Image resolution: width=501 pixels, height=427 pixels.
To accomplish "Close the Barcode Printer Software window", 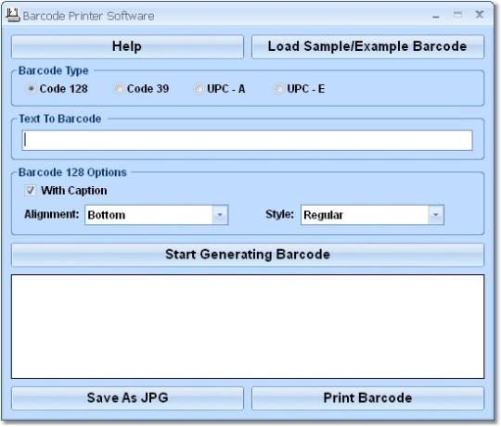I will 480,14.
